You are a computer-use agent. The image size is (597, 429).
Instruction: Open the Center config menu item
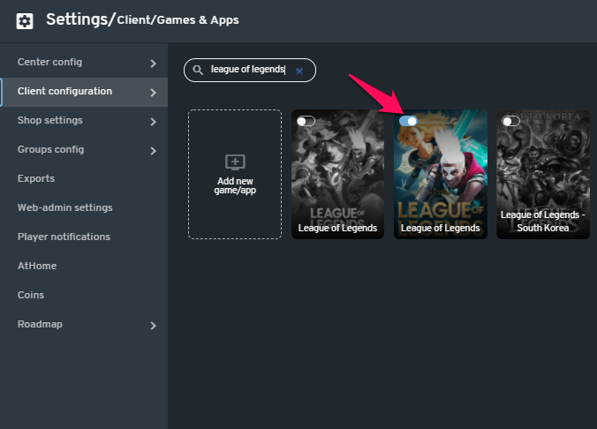tap(84, 62)
